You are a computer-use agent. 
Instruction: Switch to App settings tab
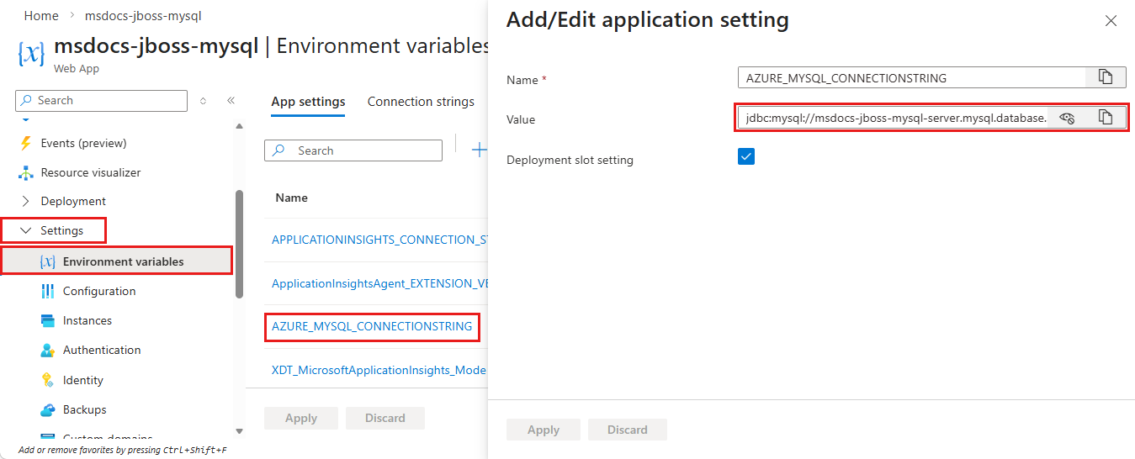click(308, 102)
